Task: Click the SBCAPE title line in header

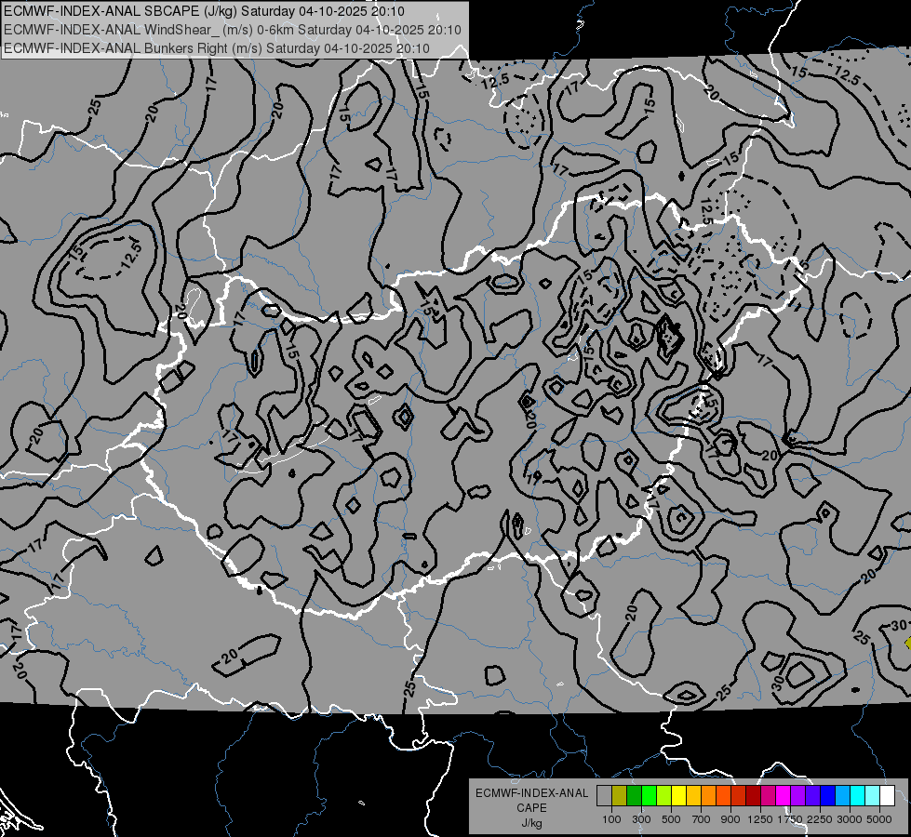Action: [x=204, y=11]
